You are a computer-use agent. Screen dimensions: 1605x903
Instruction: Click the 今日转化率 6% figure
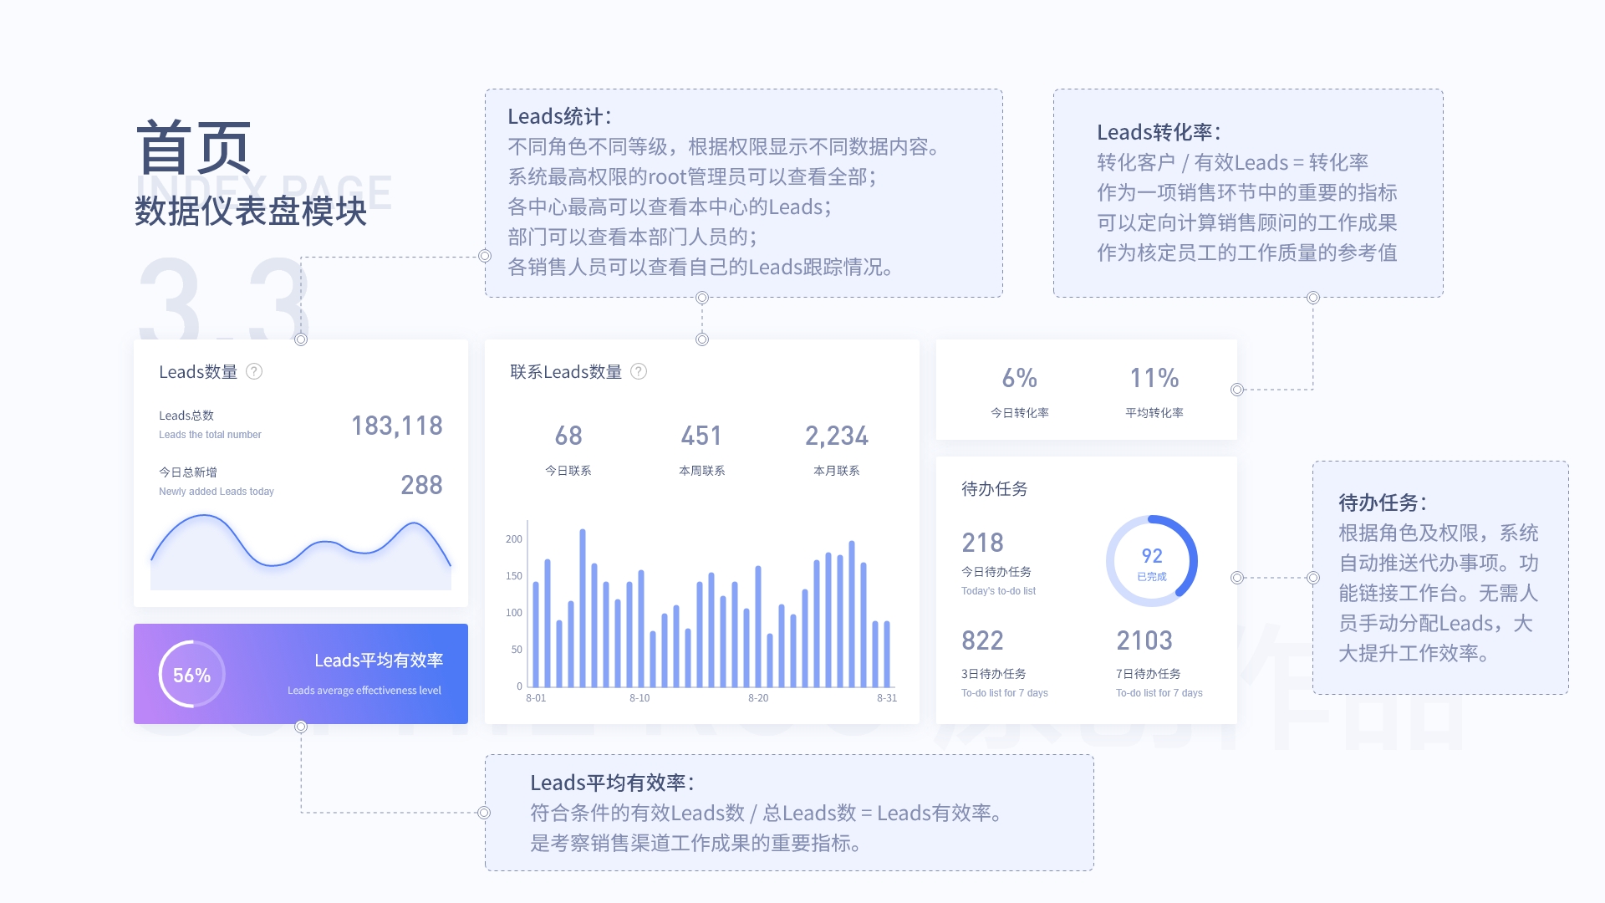1019,379
